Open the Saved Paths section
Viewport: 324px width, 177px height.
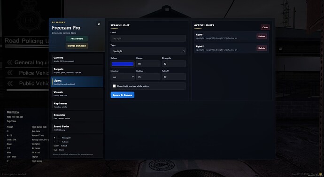click(77, 128)
